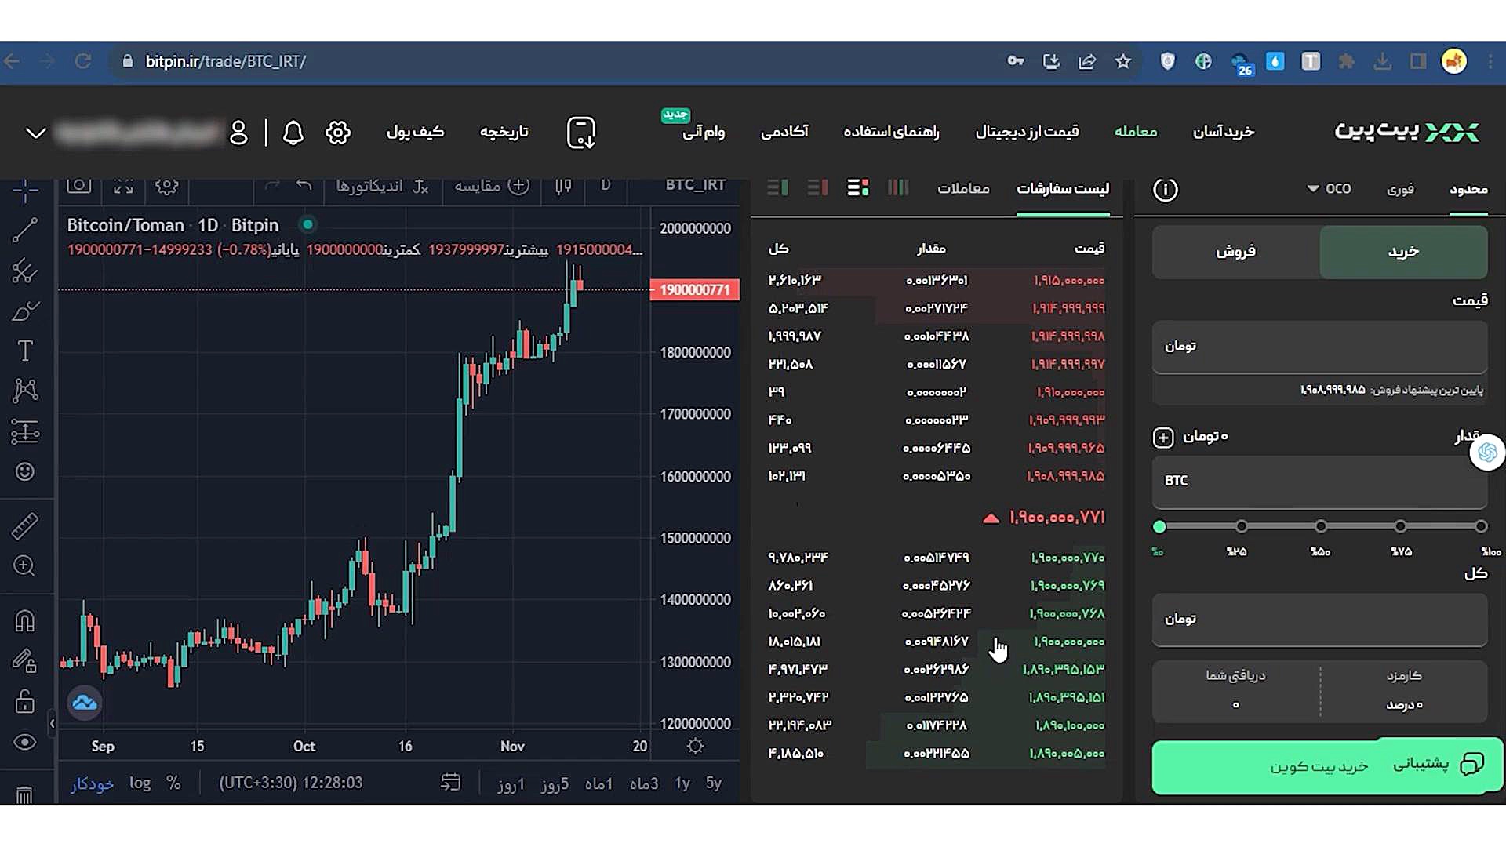Toggle the log scale option
This screenshot has width=1506, height=847.
(x=140, y=783)
